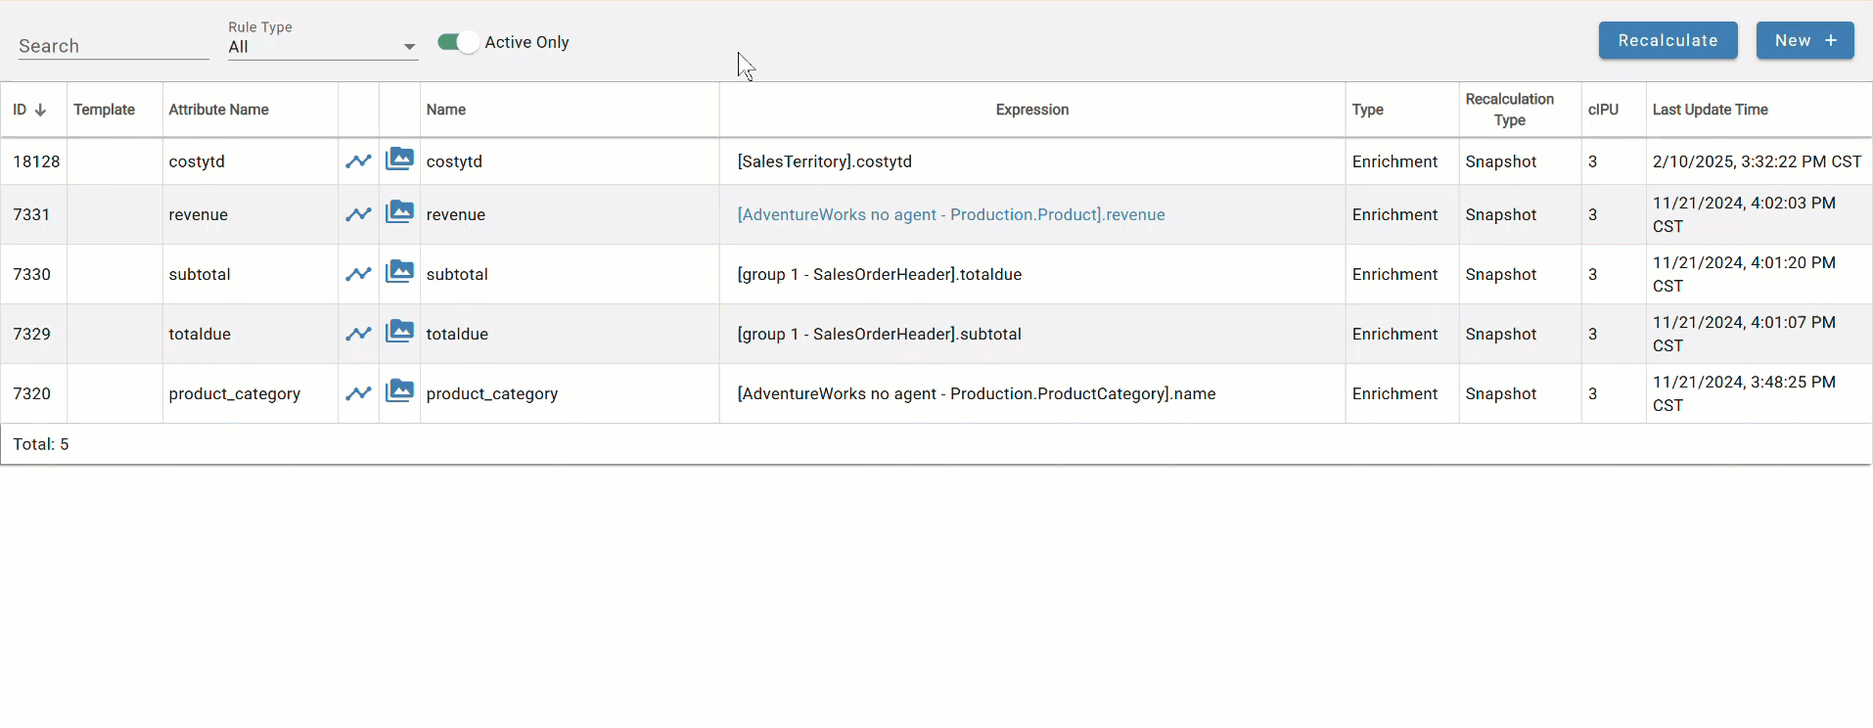Sort by Recalculation Type column header

point(1510,110)
